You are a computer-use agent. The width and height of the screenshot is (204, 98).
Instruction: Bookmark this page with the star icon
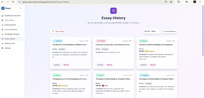(x=171, y=2)
